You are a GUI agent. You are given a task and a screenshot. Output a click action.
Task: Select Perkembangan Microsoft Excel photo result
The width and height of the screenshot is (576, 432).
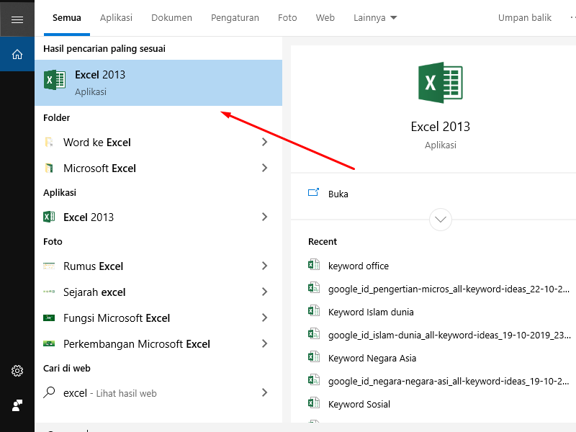point(158,344)
